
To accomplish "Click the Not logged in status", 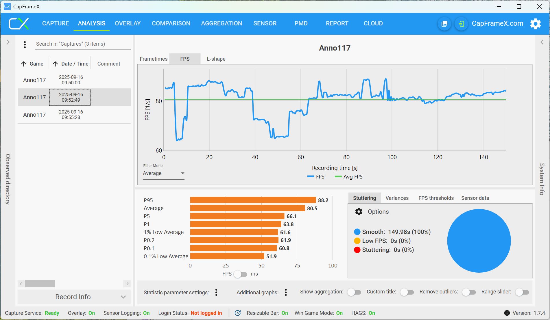I will tap(206, 313).
